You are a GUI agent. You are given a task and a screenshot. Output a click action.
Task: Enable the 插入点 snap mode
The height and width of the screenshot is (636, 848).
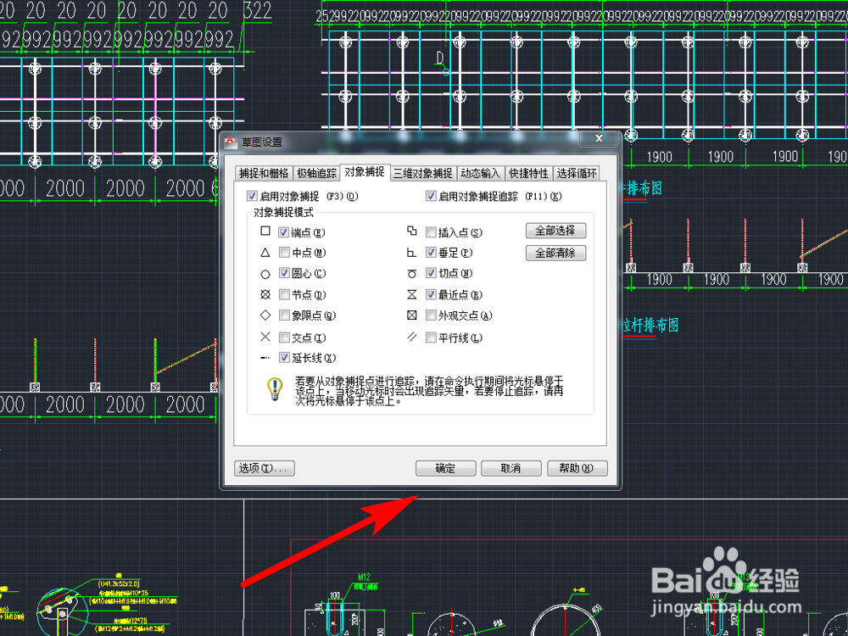click(x=431, y=232)
